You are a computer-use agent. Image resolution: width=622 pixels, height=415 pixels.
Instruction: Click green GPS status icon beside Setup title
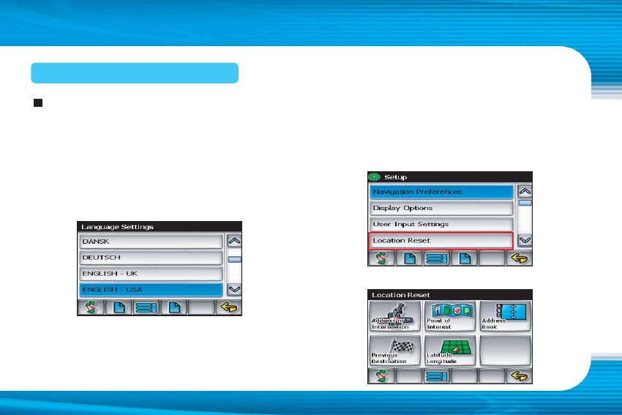coord(374,177)
